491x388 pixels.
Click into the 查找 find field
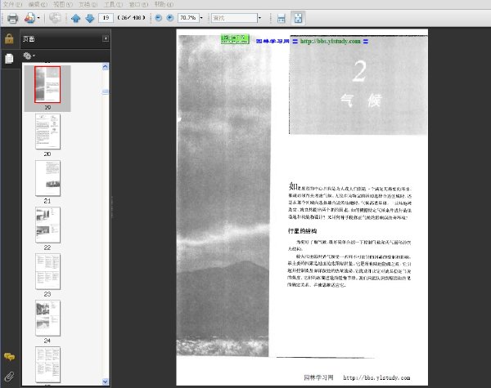234,18
